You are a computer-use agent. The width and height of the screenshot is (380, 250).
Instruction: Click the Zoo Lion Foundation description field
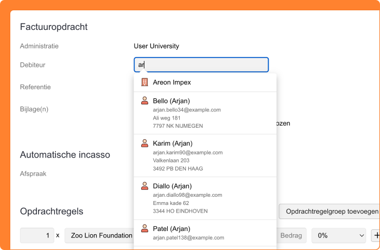click(98, 235)
